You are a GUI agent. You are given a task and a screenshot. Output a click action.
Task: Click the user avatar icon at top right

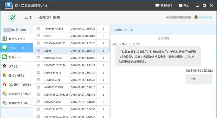click(x=196, y=17)
